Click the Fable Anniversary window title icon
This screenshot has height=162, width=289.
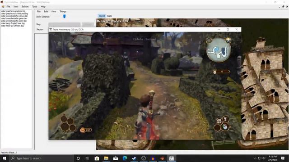point(51,29)
